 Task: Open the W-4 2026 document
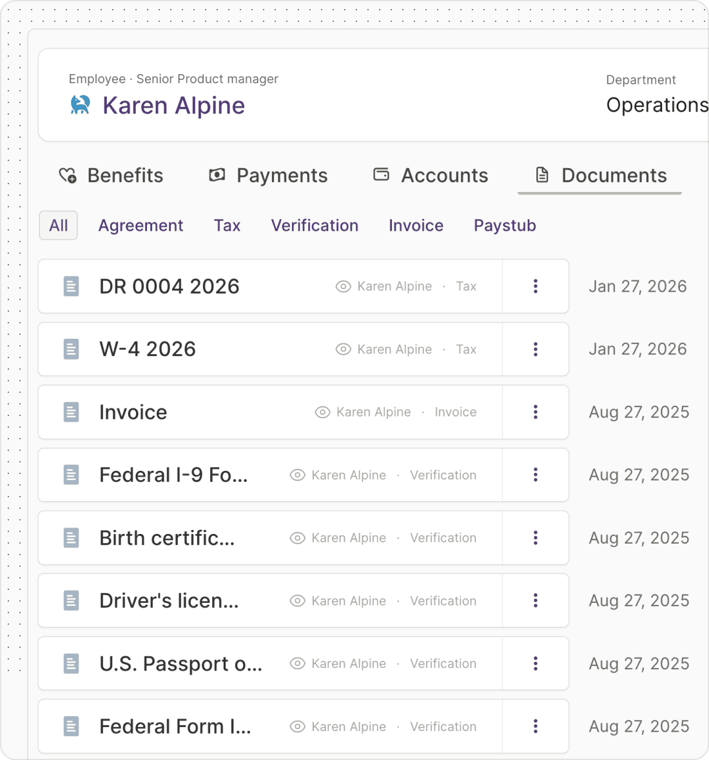[x=148, y=350]
